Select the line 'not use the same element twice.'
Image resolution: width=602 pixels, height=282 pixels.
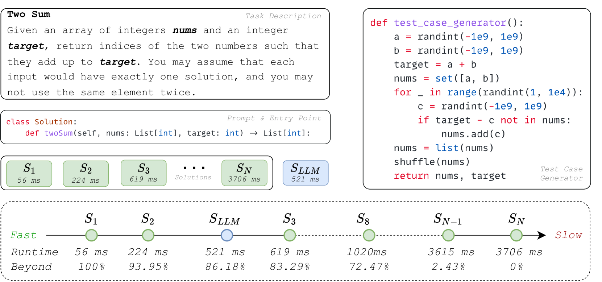(x=101, y=92)
